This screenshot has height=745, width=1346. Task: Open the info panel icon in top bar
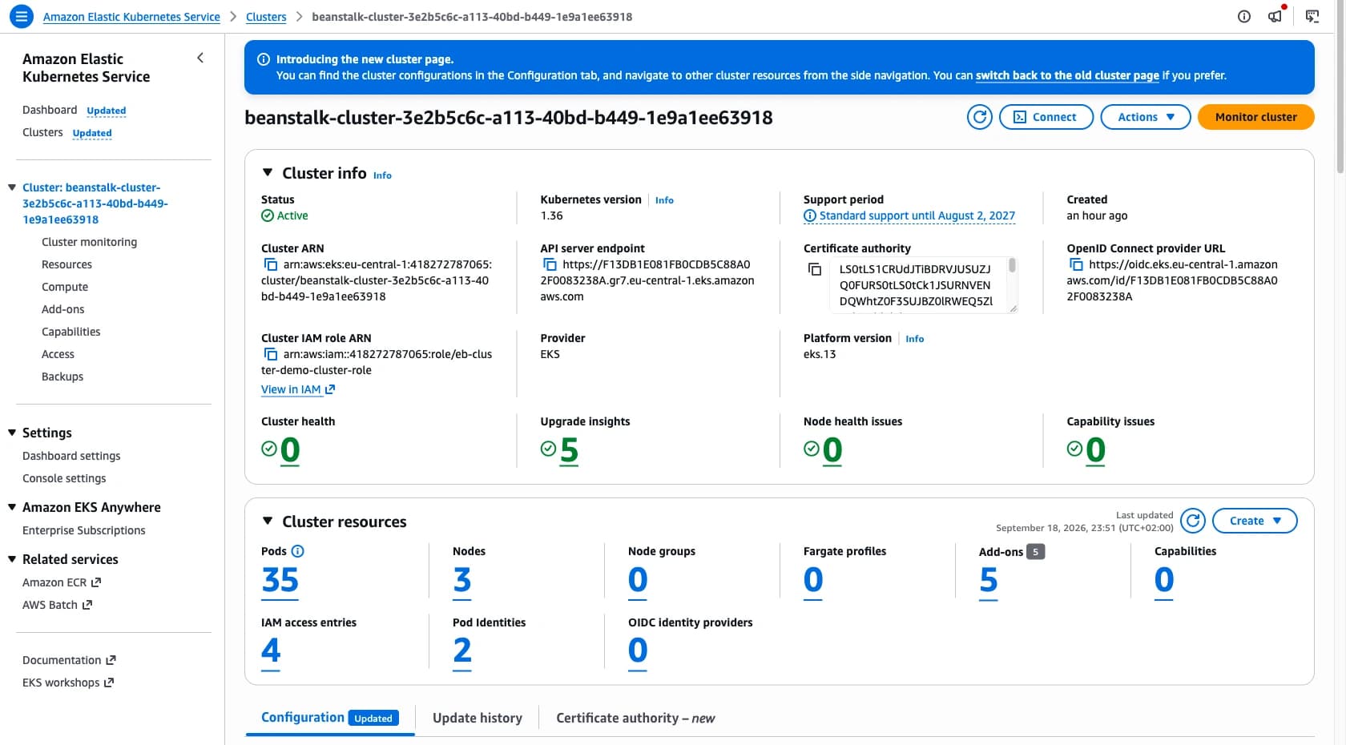point(1244,16)
